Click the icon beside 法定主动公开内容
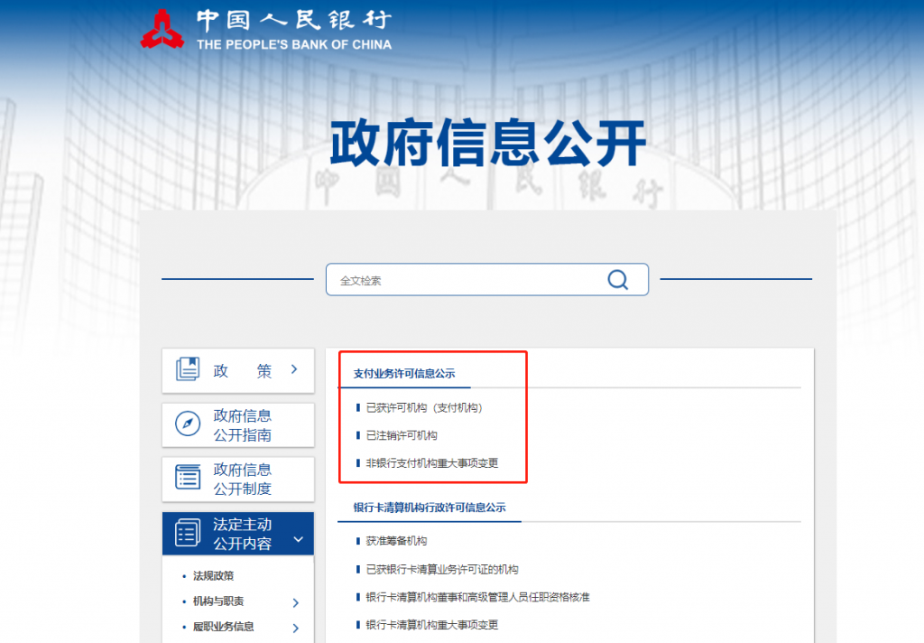924x643 pixels. 188,533
